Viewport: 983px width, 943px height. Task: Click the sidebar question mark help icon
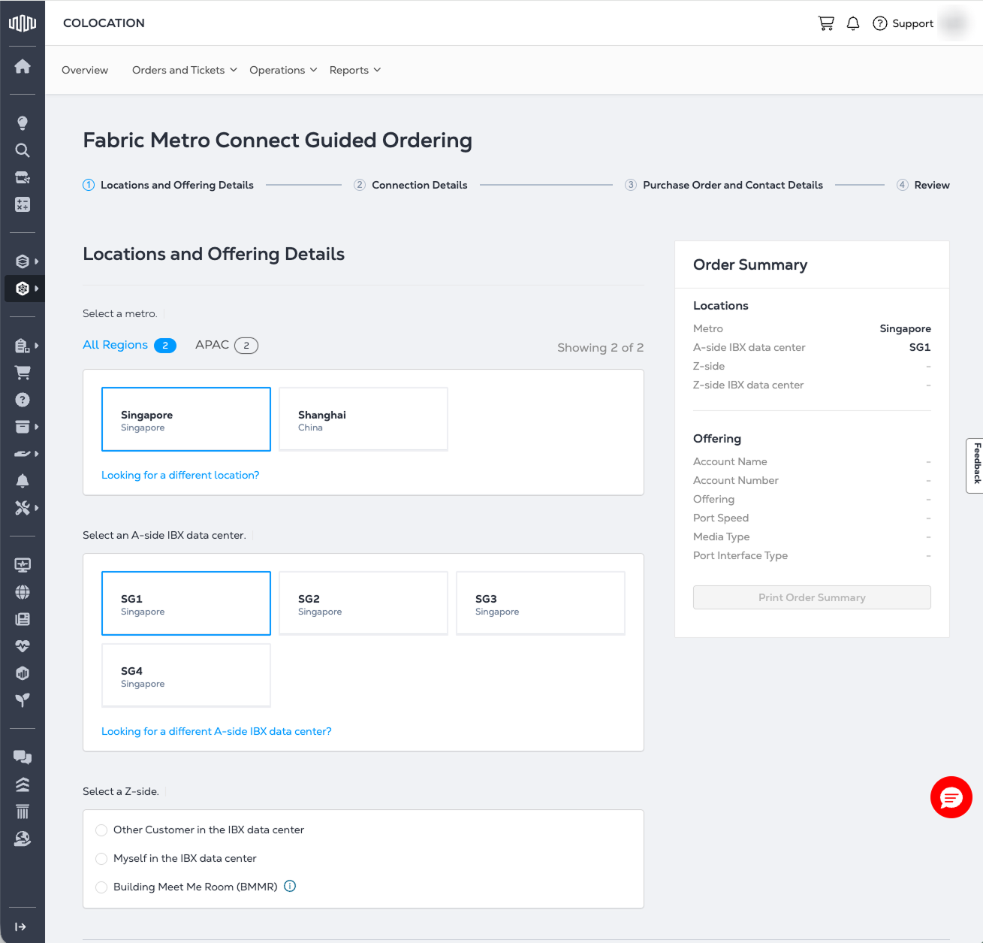23,400
